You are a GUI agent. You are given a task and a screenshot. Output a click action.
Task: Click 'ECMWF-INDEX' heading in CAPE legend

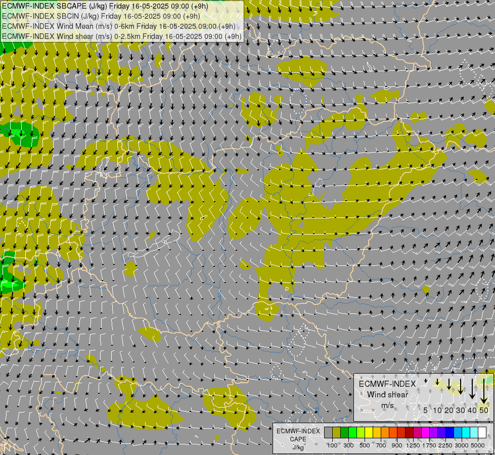click(298, 431)
